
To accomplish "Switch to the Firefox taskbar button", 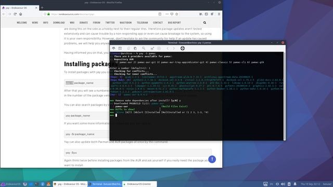I will click(70, 184).
